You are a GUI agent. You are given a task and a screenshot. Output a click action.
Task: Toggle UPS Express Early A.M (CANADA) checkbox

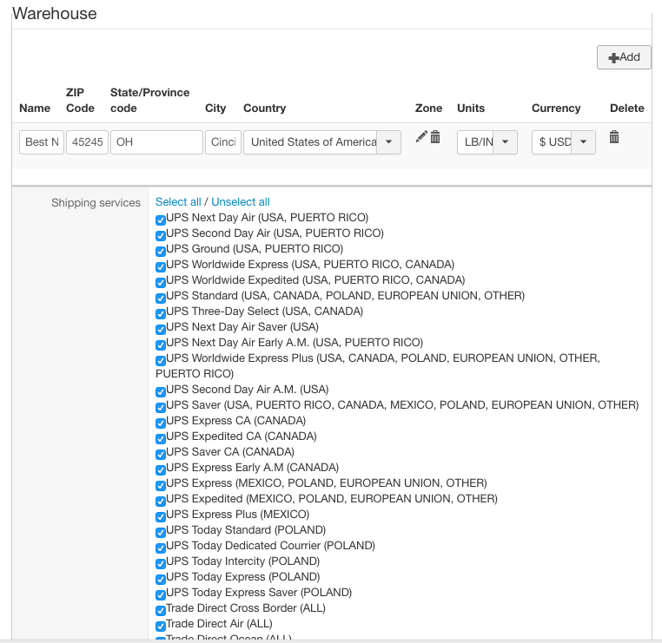tap(161, 469)
